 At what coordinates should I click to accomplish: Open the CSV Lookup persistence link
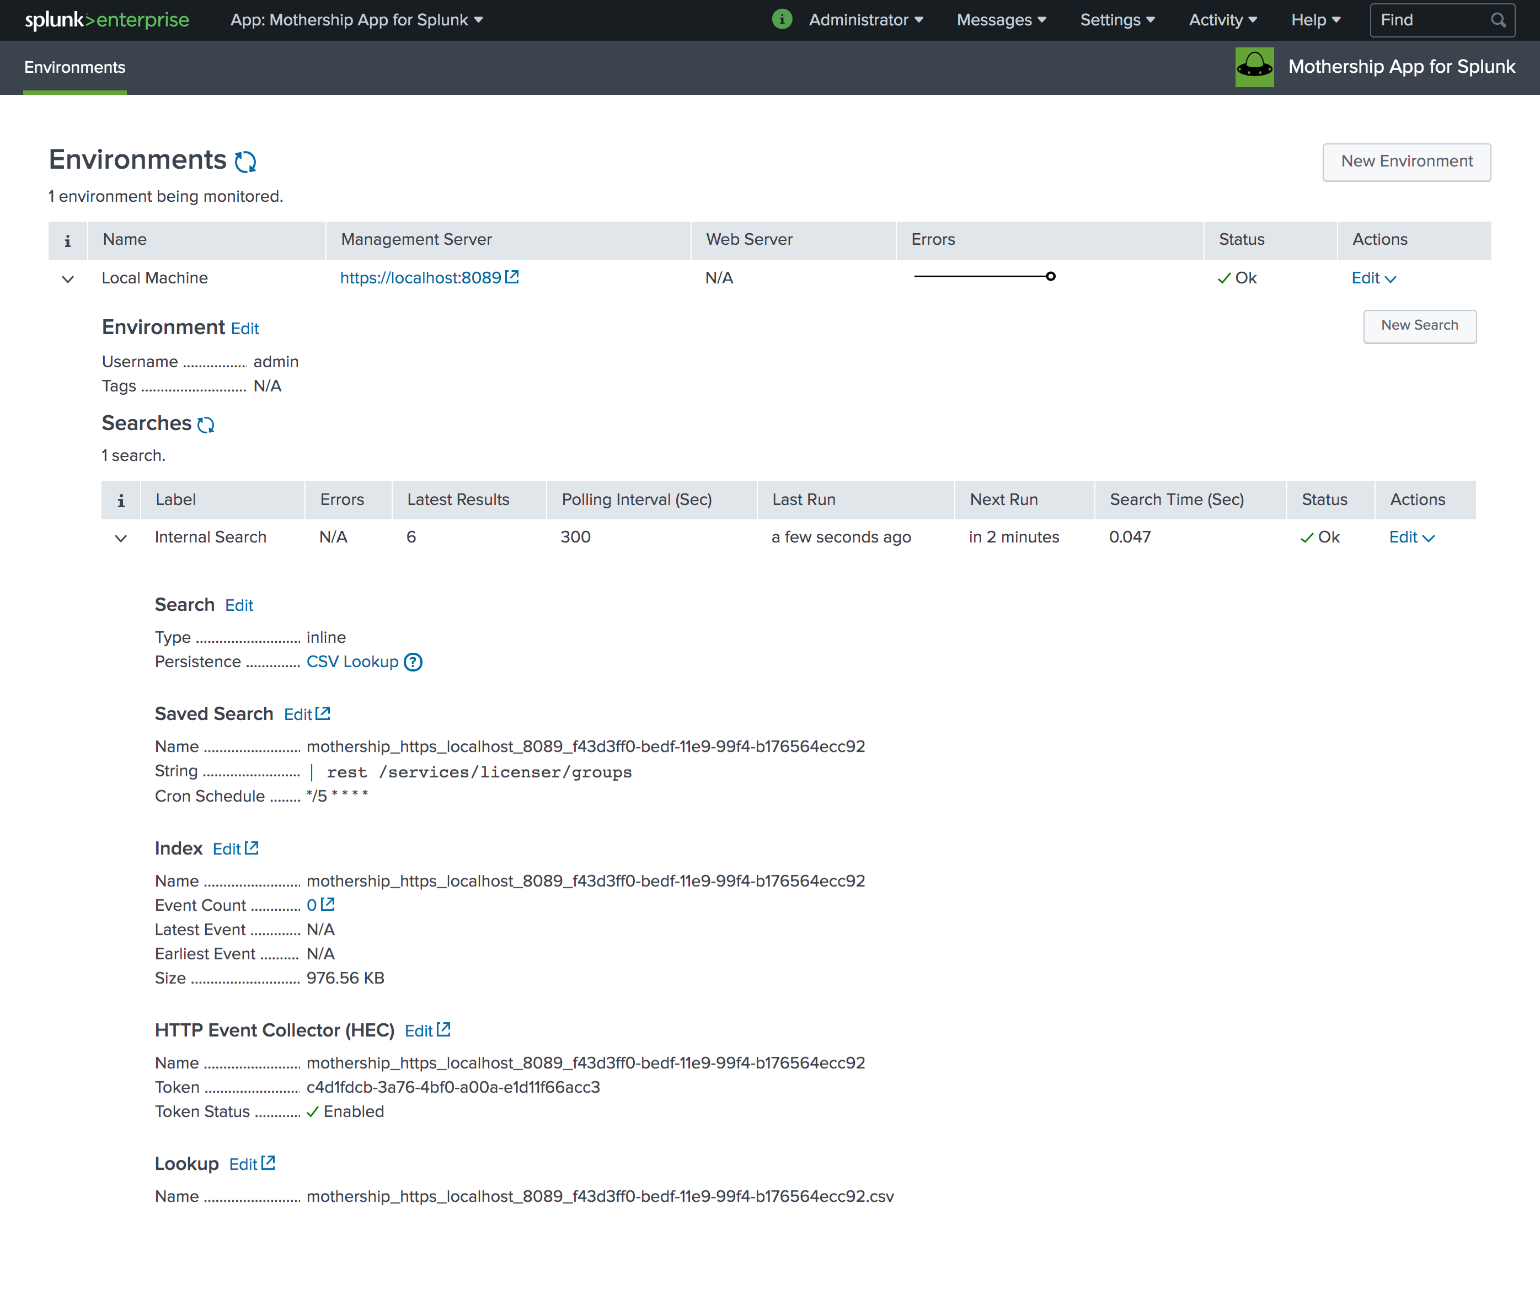[352, 662]
